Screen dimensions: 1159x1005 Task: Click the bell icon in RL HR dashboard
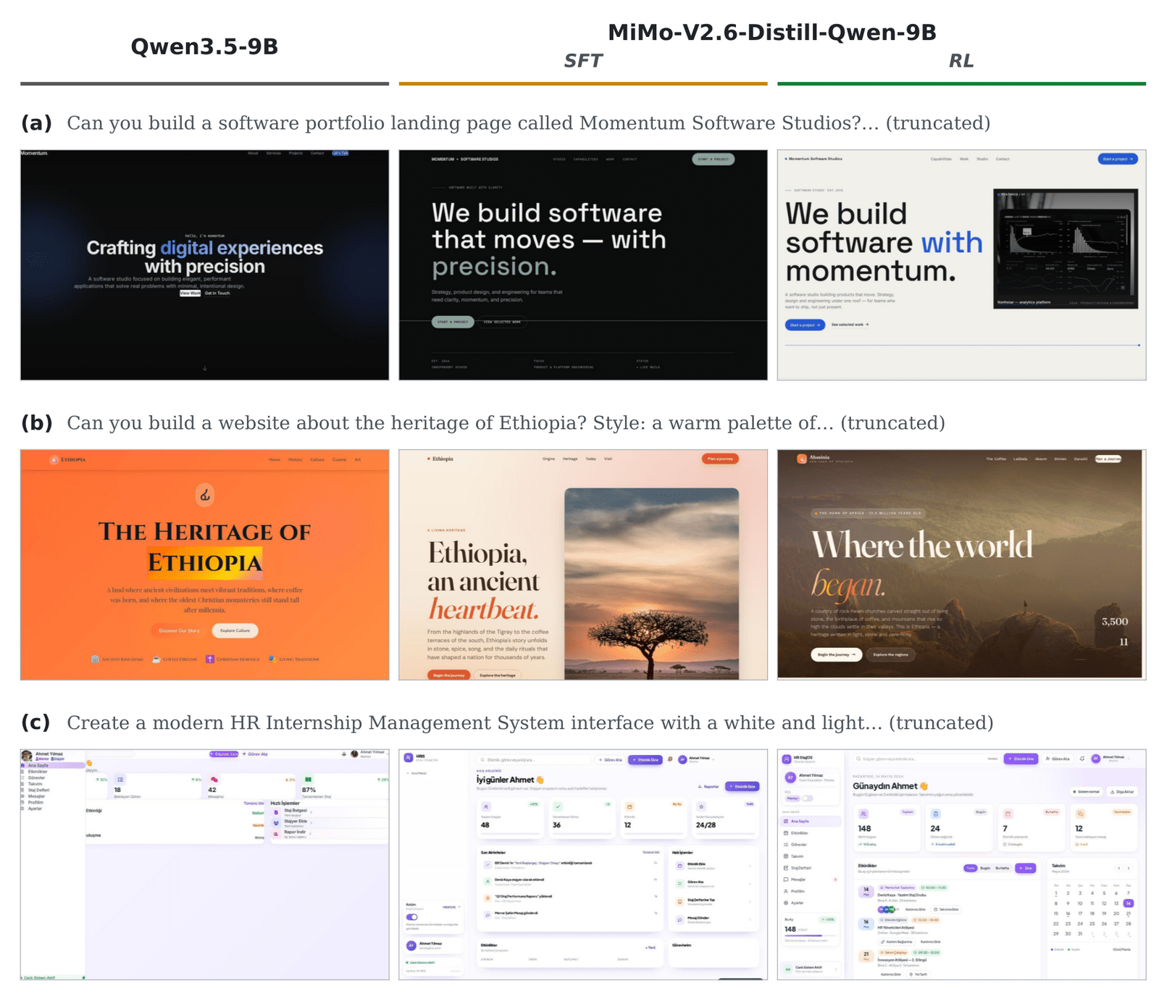coord(1082,759)
